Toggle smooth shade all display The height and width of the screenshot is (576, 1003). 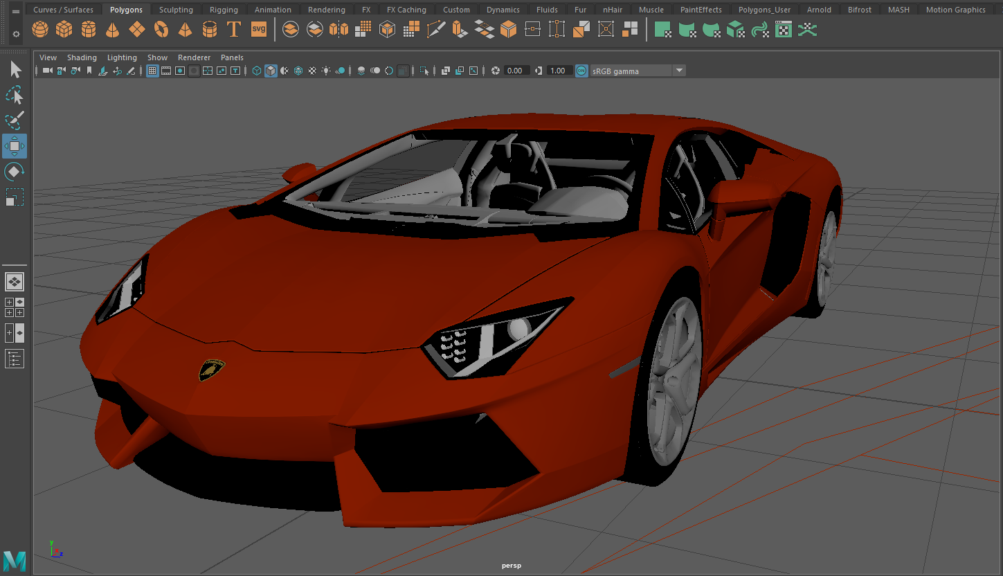tap(271, 71)
